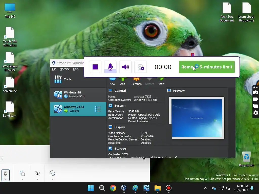Click the New machine toolbar icon
259x194 pixels.
click(x=112, y=81)
